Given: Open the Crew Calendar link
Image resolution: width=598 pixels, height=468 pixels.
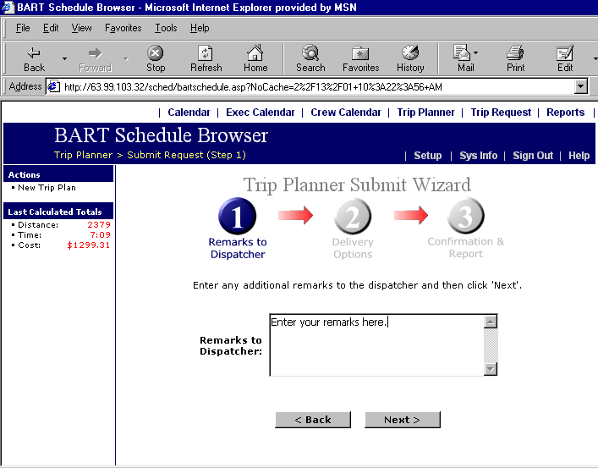Looking at the screenshot, I should point(346,113).
